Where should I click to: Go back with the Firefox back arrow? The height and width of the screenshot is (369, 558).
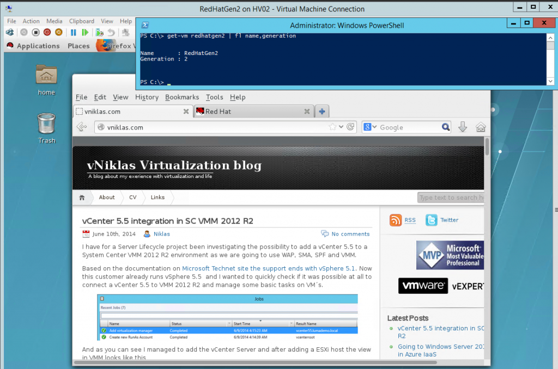[x=82, y=127]
